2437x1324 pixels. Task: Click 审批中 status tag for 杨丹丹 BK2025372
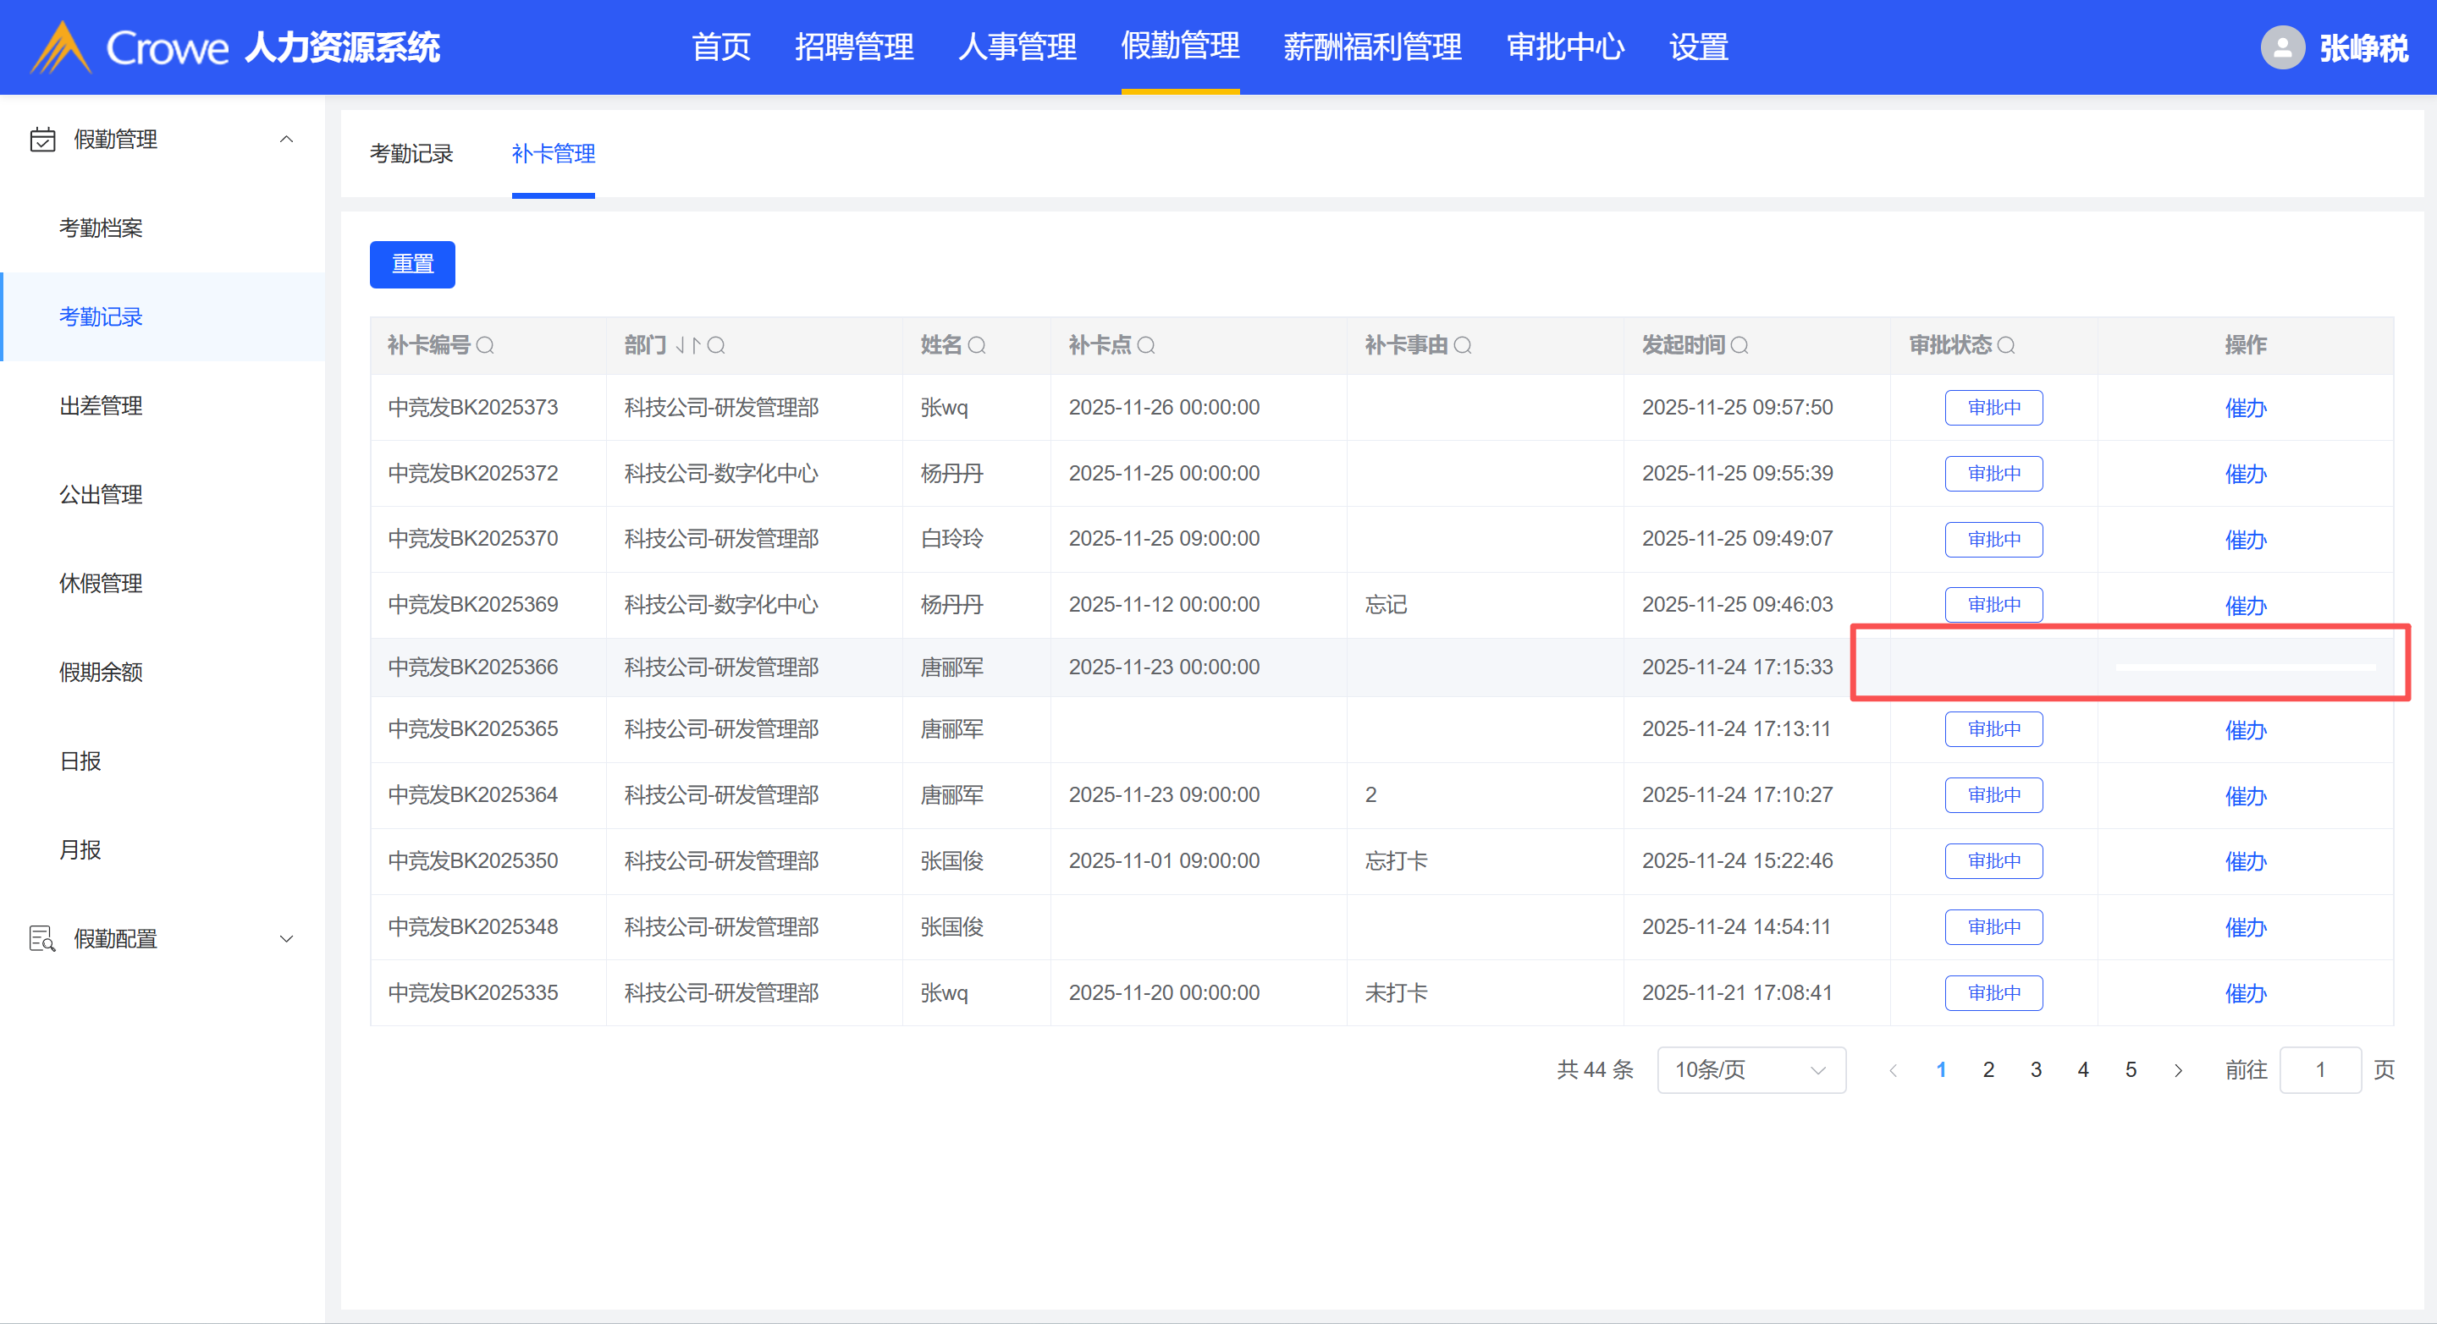pyautogui.click(x=1993, y=474)
